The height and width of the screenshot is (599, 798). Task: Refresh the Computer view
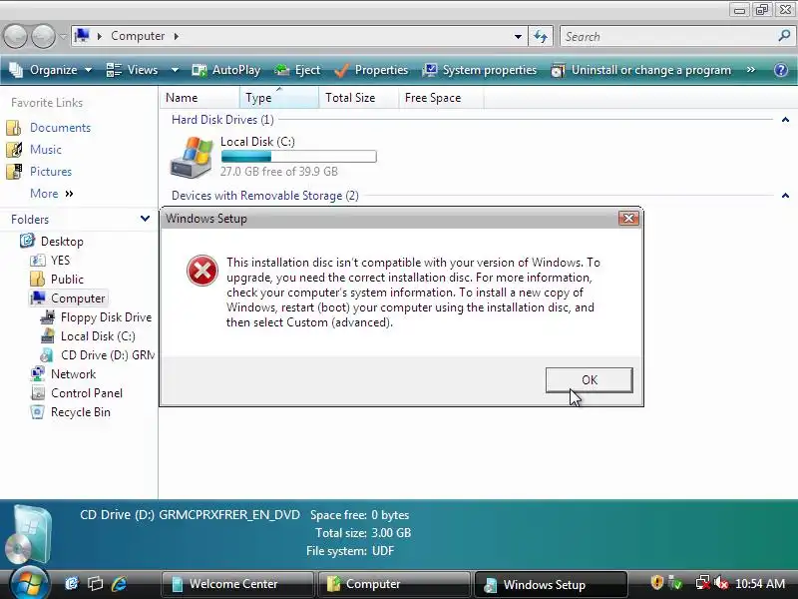(x=541, y=37)
